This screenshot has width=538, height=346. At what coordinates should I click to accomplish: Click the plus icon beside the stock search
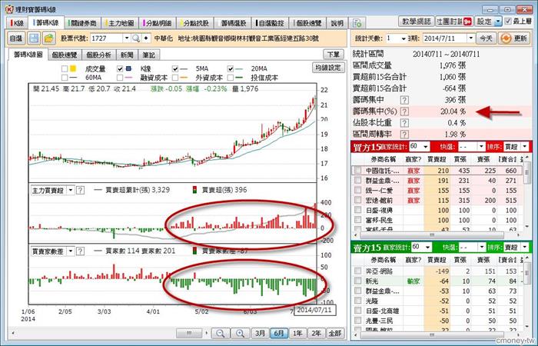[x=146, y=38]
